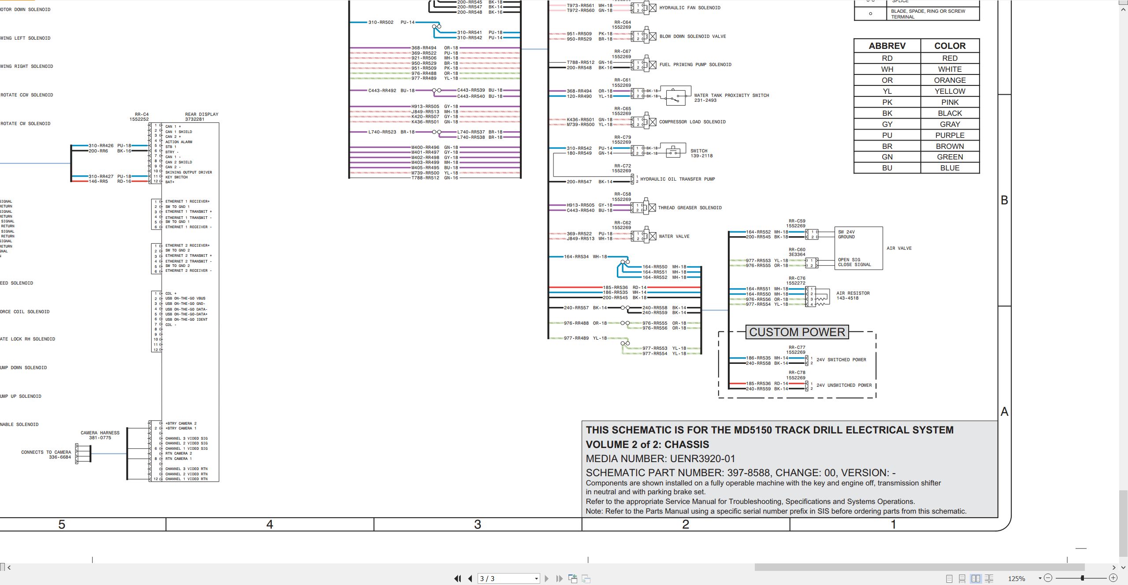Go to the previous page
The width and height of the screenshot is (1128, 585).
pos(470,578)
